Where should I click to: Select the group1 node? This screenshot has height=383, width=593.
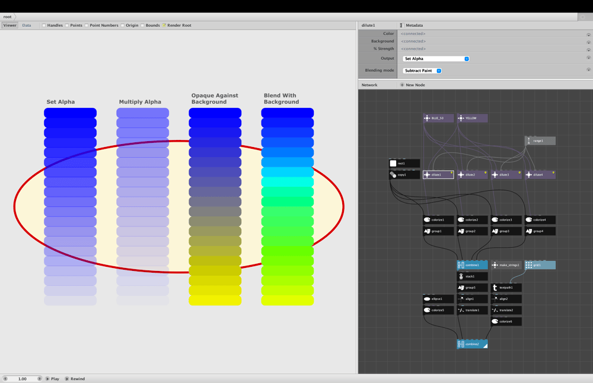[438, 231]
